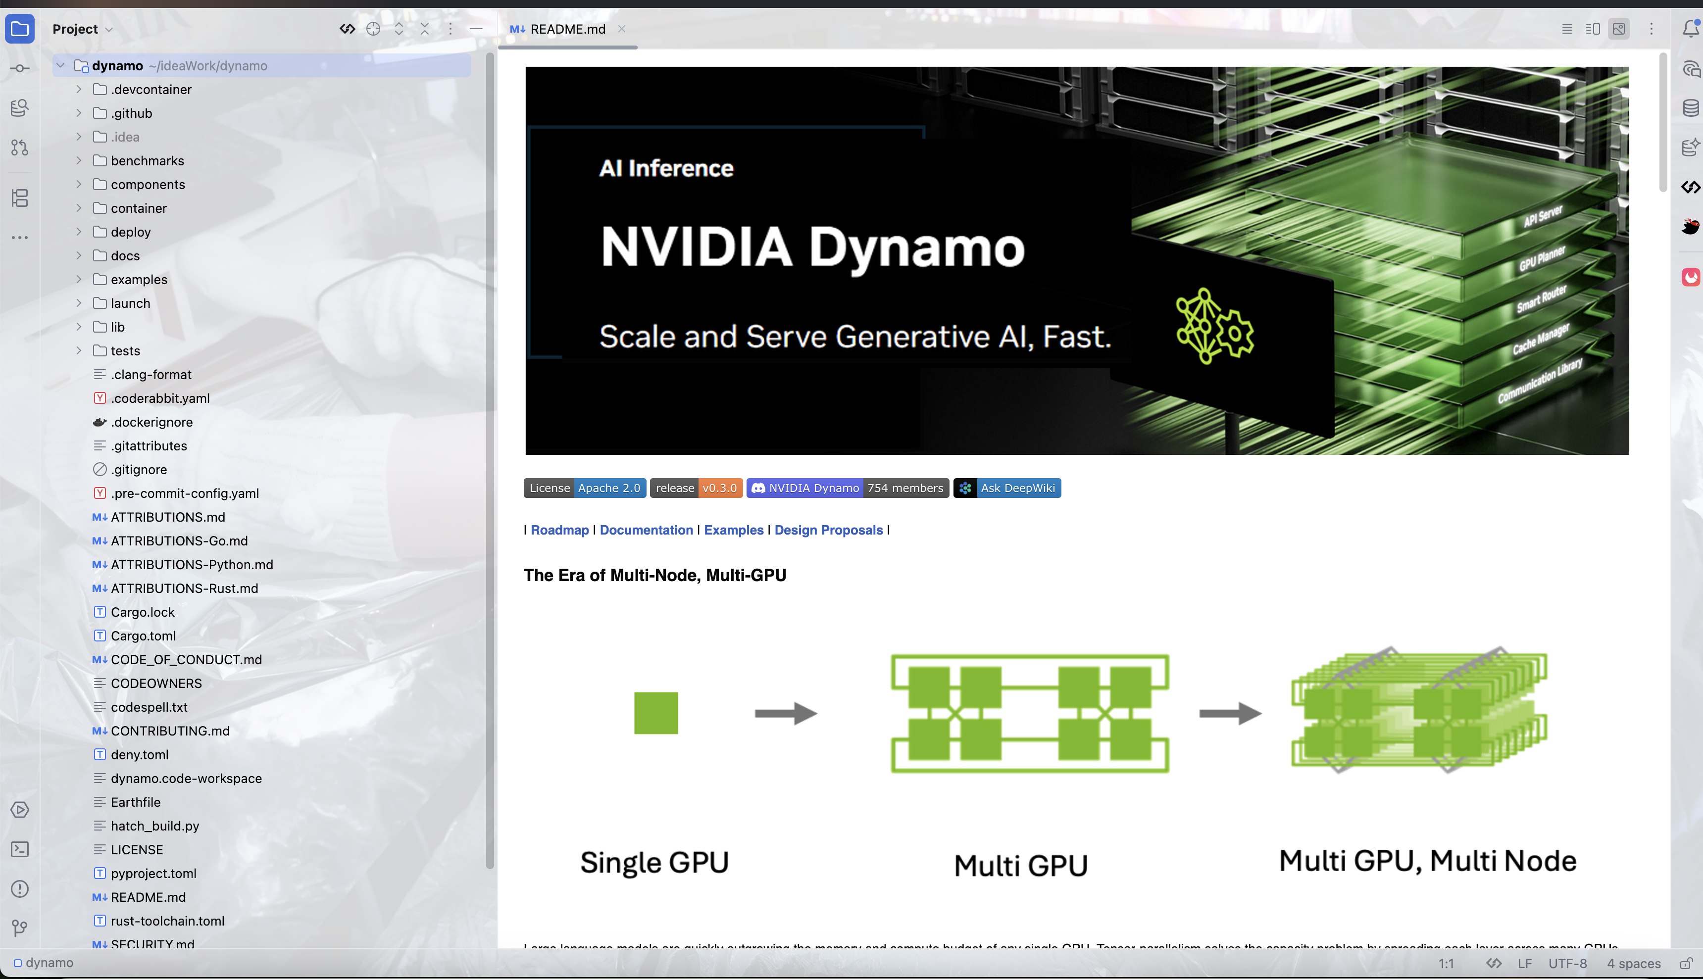Open the Terminal tool window icon

pyautogui.click(x=19, y=849)
